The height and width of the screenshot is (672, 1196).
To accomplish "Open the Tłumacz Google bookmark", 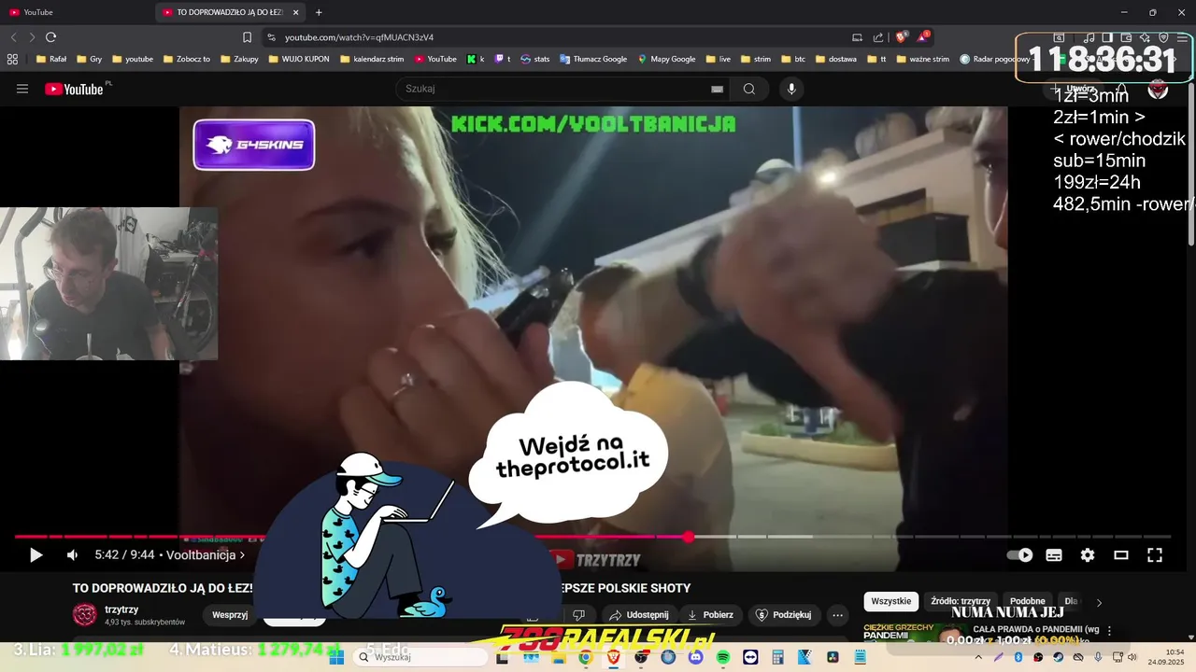I will tap(593, 59).
